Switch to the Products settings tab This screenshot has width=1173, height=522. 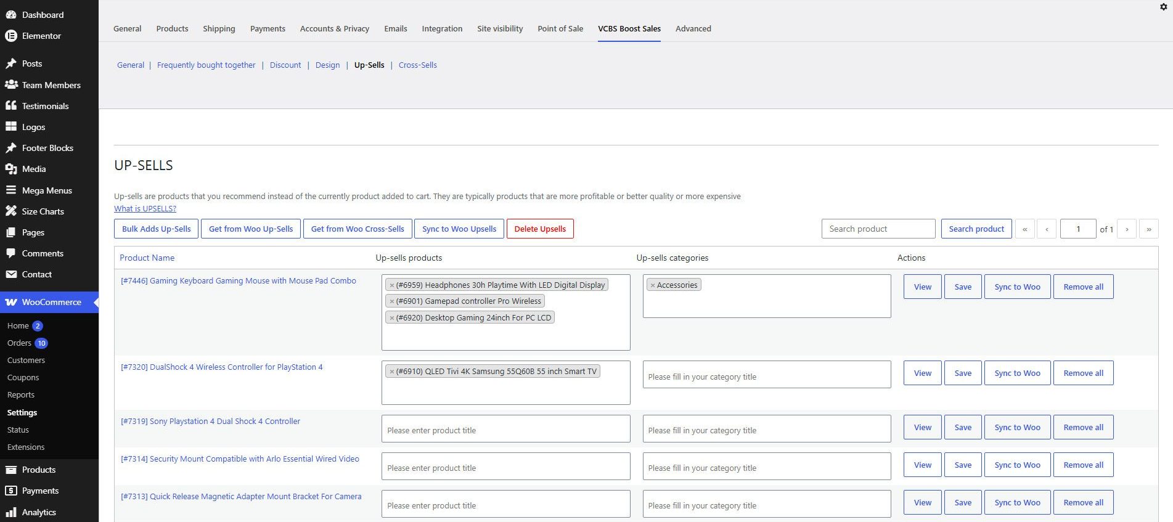tap(172, 28)
